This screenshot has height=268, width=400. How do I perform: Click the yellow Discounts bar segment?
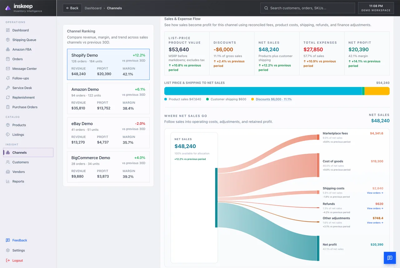click(x=377, y=91)
